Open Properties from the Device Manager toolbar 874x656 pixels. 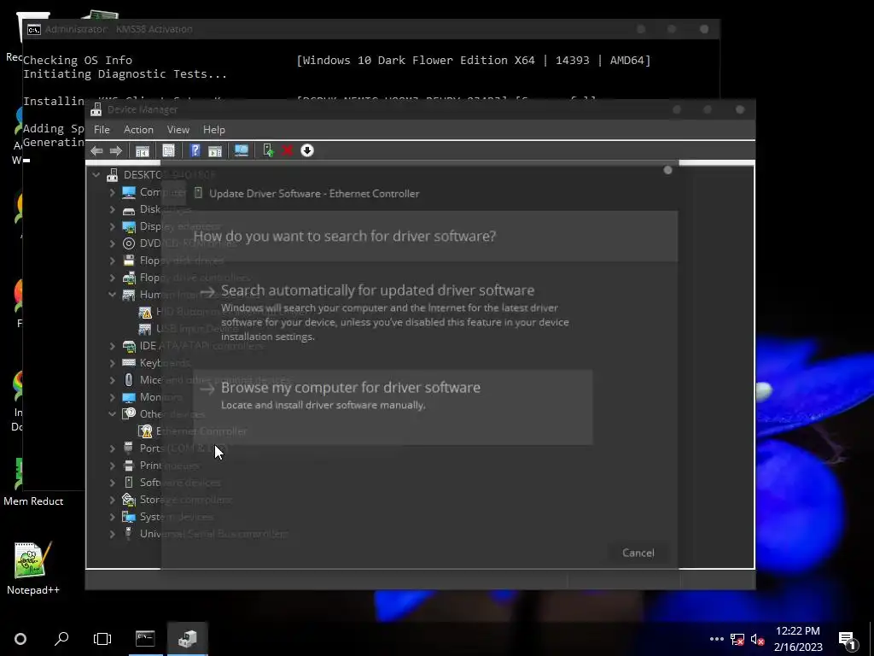point(168,150)
